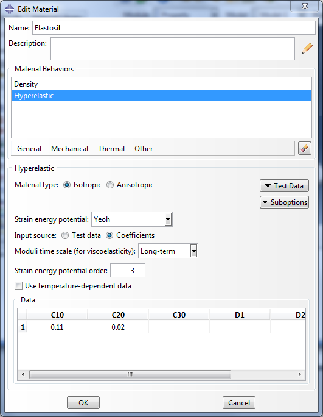Open the Mechanical menu
The height and width of the screenshot is (417, 323).
tap(69, 149)
